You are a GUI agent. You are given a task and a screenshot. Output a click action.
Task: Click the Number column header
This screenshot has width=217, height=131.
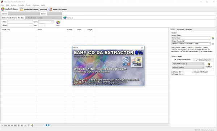click(69, 30)
